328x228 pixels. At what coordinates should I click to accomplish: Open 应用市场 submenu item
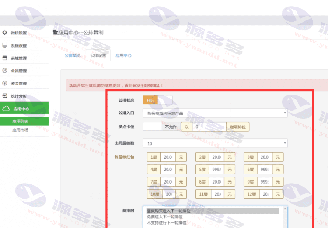(20, 130)
